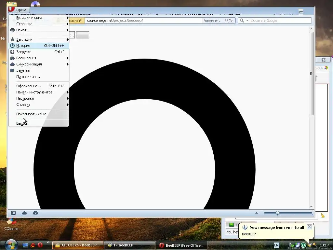
Task: Click the zoom slider handle
Action: pyautogui.click(x=278, y=213)
